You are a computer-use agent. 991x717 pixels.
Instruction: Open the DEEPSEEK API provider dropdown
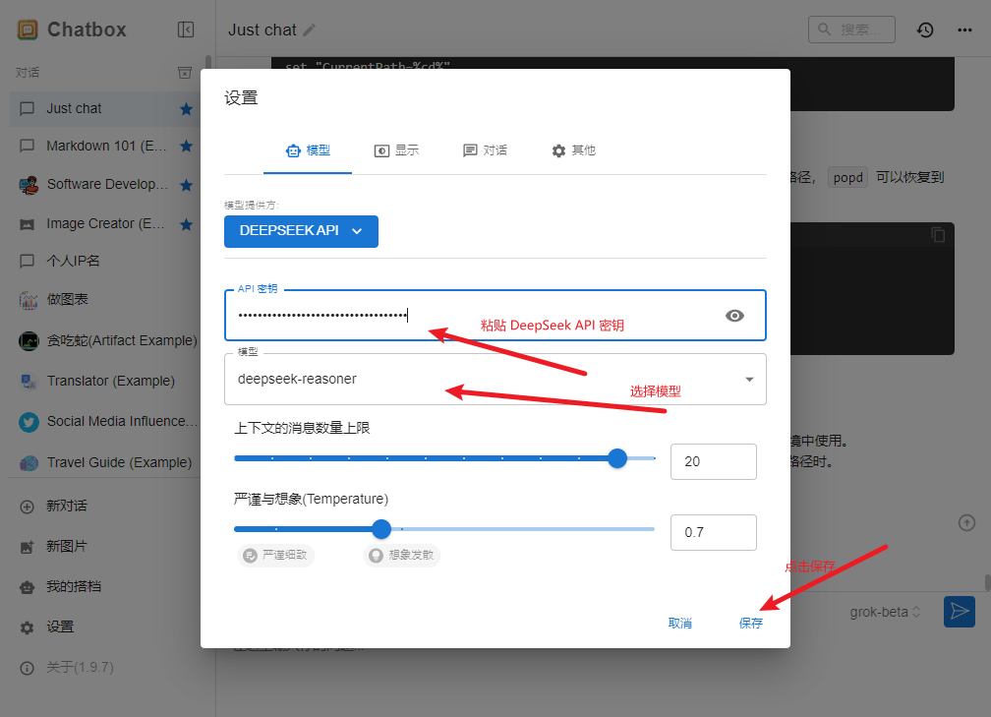301,231
